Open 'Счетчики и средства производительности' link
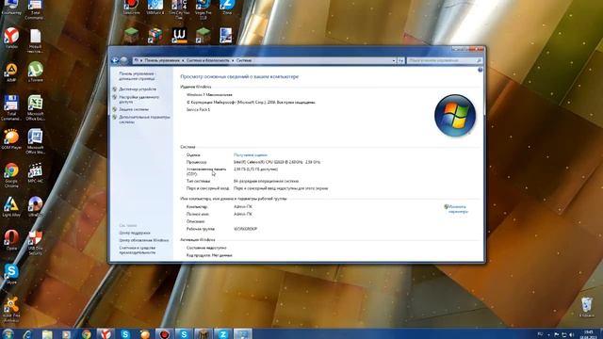This screenshot has width=603, height=339. [x=138, y=250]
